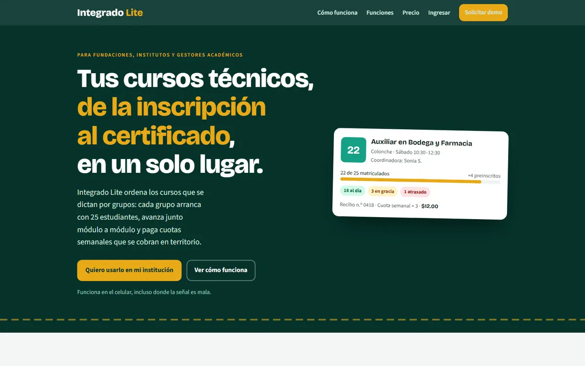This screenshot has width=585, height=366.
Task: Click the Para fundaciones, institutos y gestores académicos tagline
Action: coord(160,55)
